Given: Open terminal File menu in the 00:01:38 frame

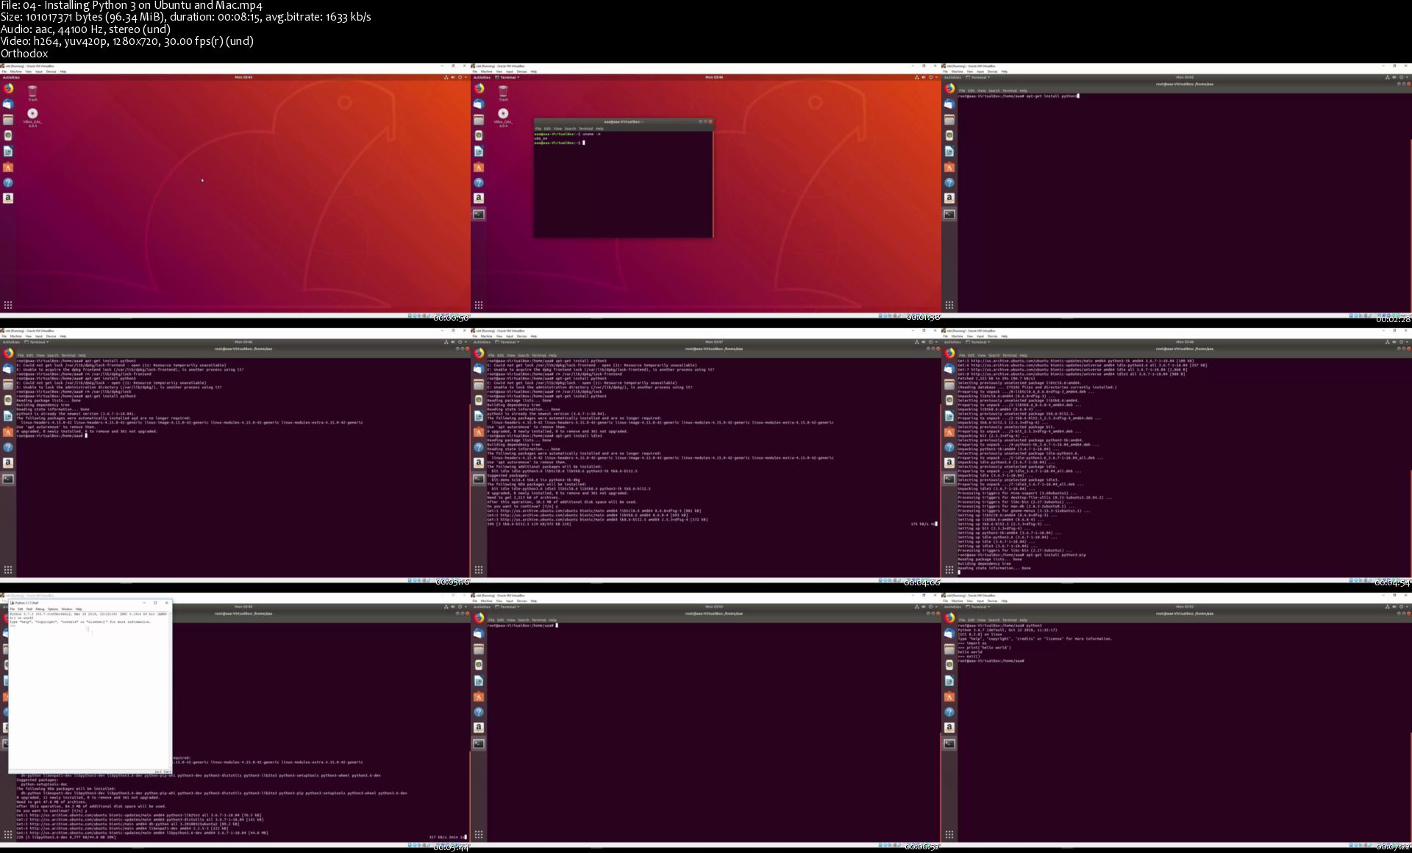Looking at the screenshot, I should [538, 129].
